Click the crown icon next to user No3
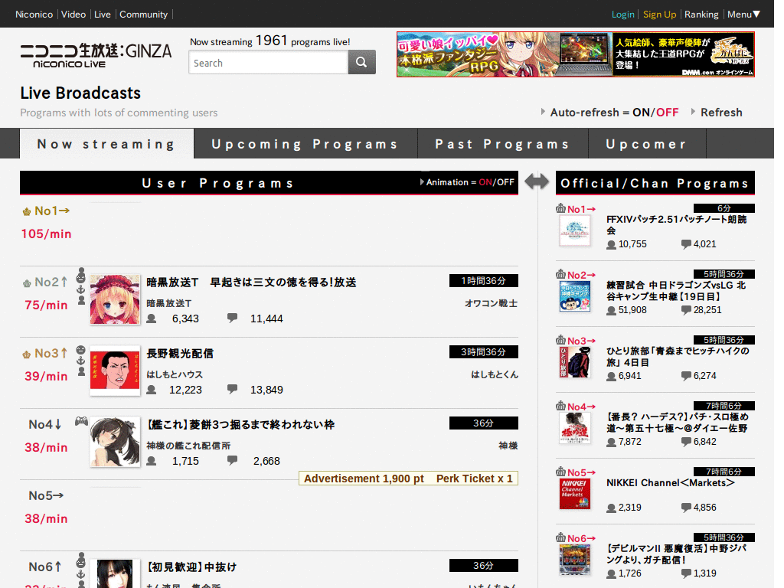This screenshot has width=784, height=588. [x=27, y=354]
